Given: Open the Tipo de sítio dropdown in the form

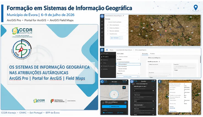Looking at the screenshot, I should pos(159,74).
